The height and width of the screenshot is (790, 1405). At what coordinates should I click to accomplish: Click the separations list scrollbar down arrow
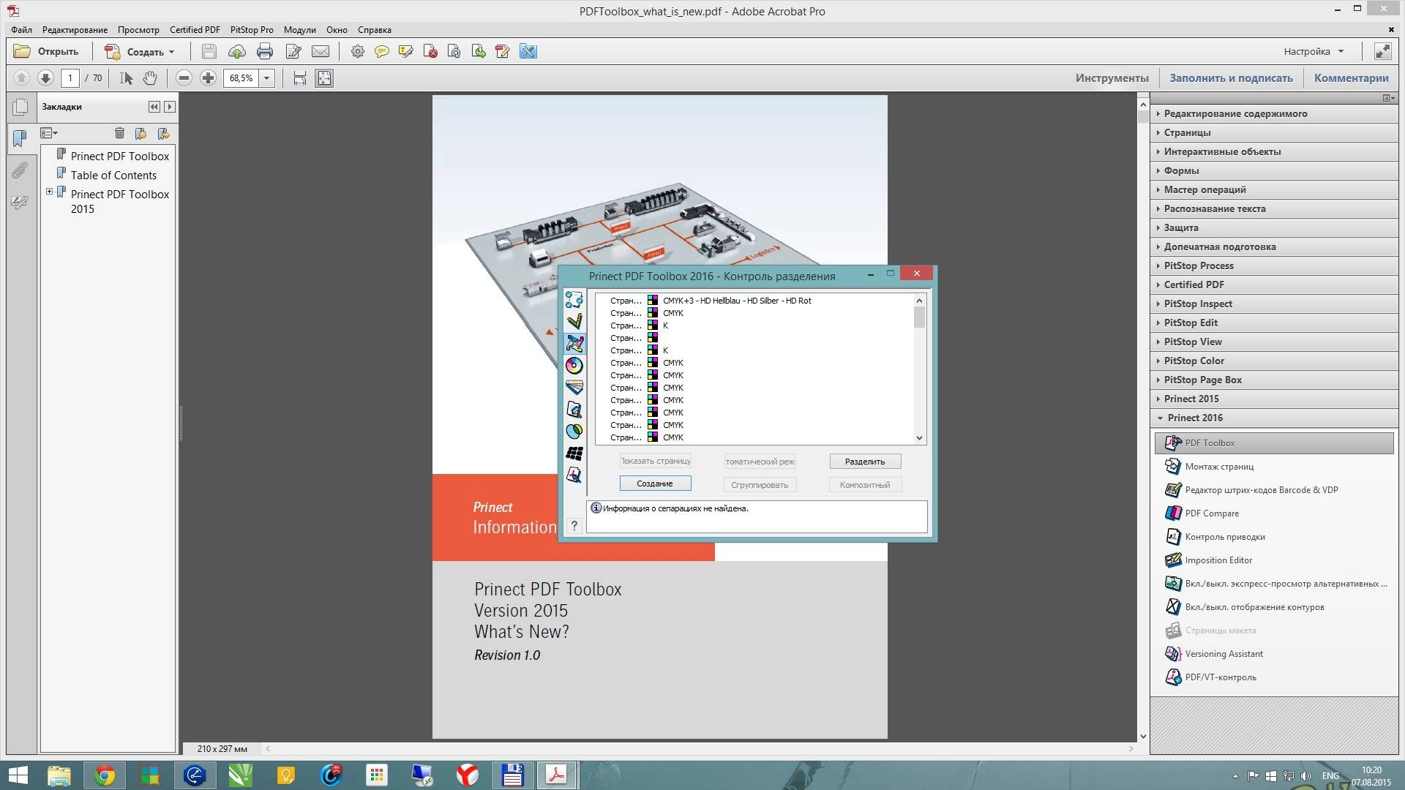[919, 437]
